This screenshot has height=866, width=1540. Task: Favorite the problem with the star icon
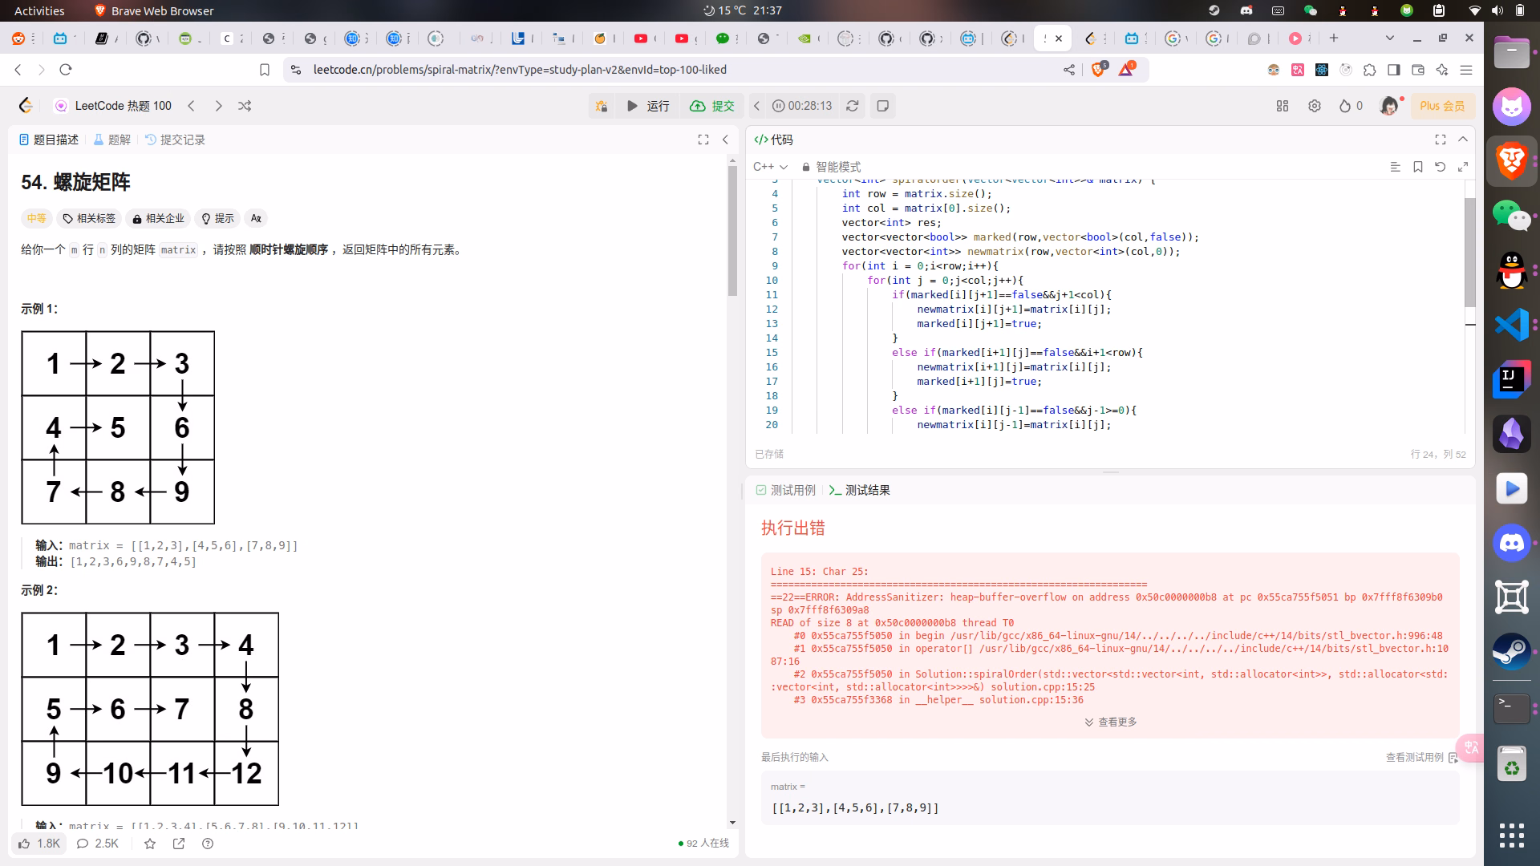click(150, 844)
